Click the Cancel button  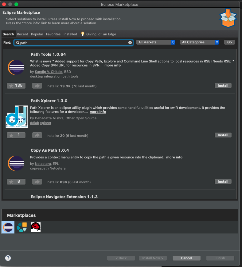[x=186, y=258]
